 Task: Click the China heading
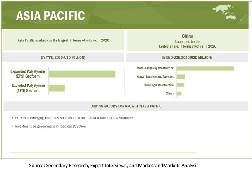(187, 36)
